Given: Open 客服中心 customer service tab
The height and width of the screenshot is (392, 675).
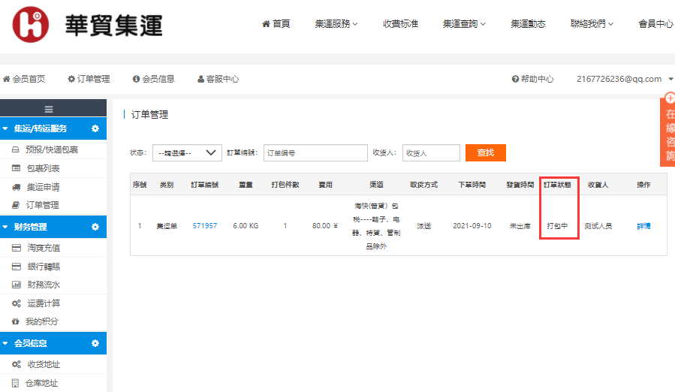Looking at the screenshot, I should 218,79.
